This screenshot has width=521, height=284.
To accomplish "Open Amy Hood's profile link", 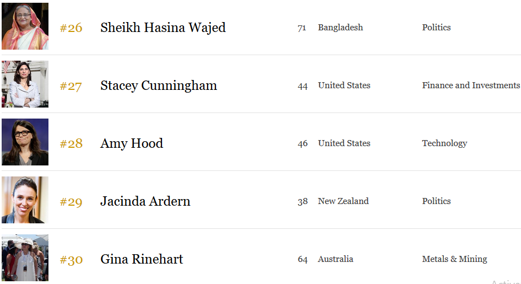I will coord(132,143).
